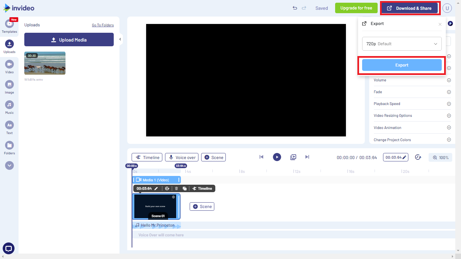Click the blue Export button

tap(402, 65)
